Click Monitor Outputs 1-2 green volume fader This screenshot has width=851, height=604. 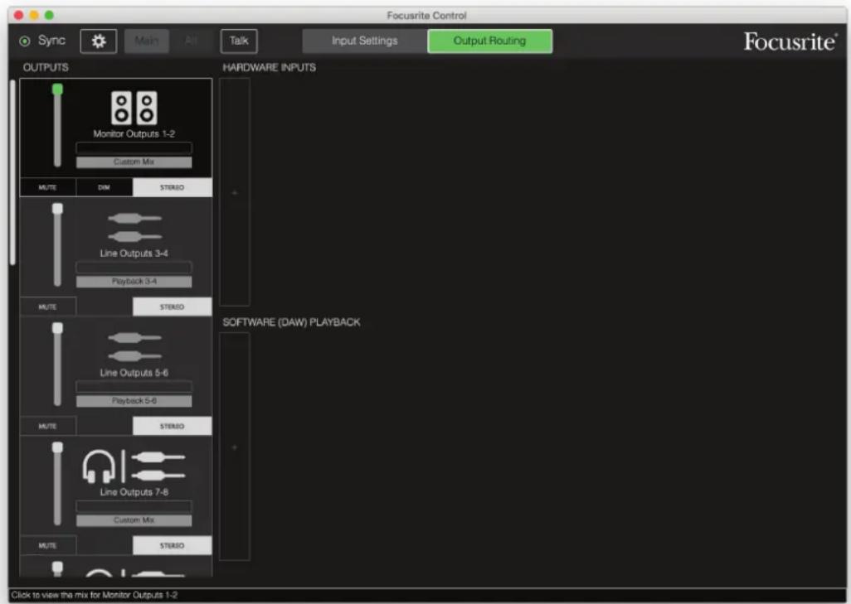[x=57, y=89]
